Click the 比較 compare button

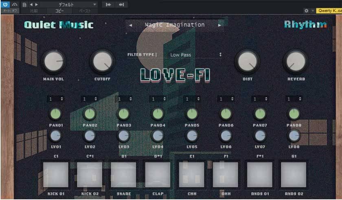(x=34, y=11)
